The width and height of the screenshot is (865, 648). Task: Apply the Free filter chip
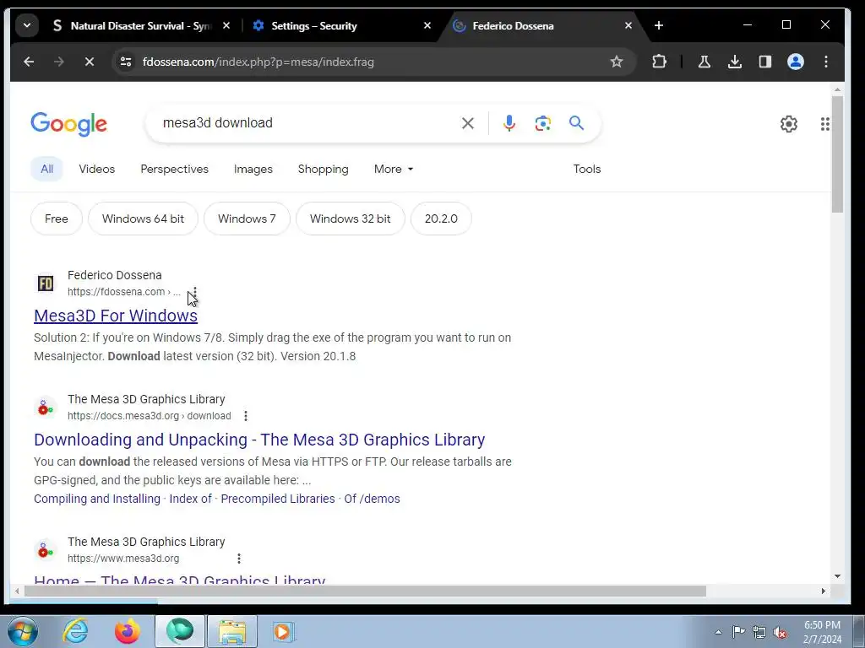coord(57,219)
